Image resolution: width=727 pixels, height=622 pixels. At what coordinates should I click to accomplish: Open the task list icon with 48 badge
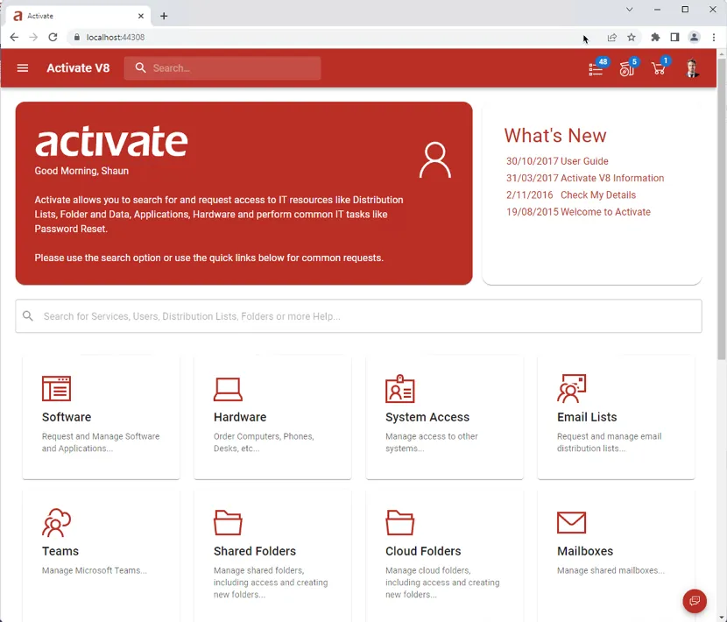pos(596,68)
